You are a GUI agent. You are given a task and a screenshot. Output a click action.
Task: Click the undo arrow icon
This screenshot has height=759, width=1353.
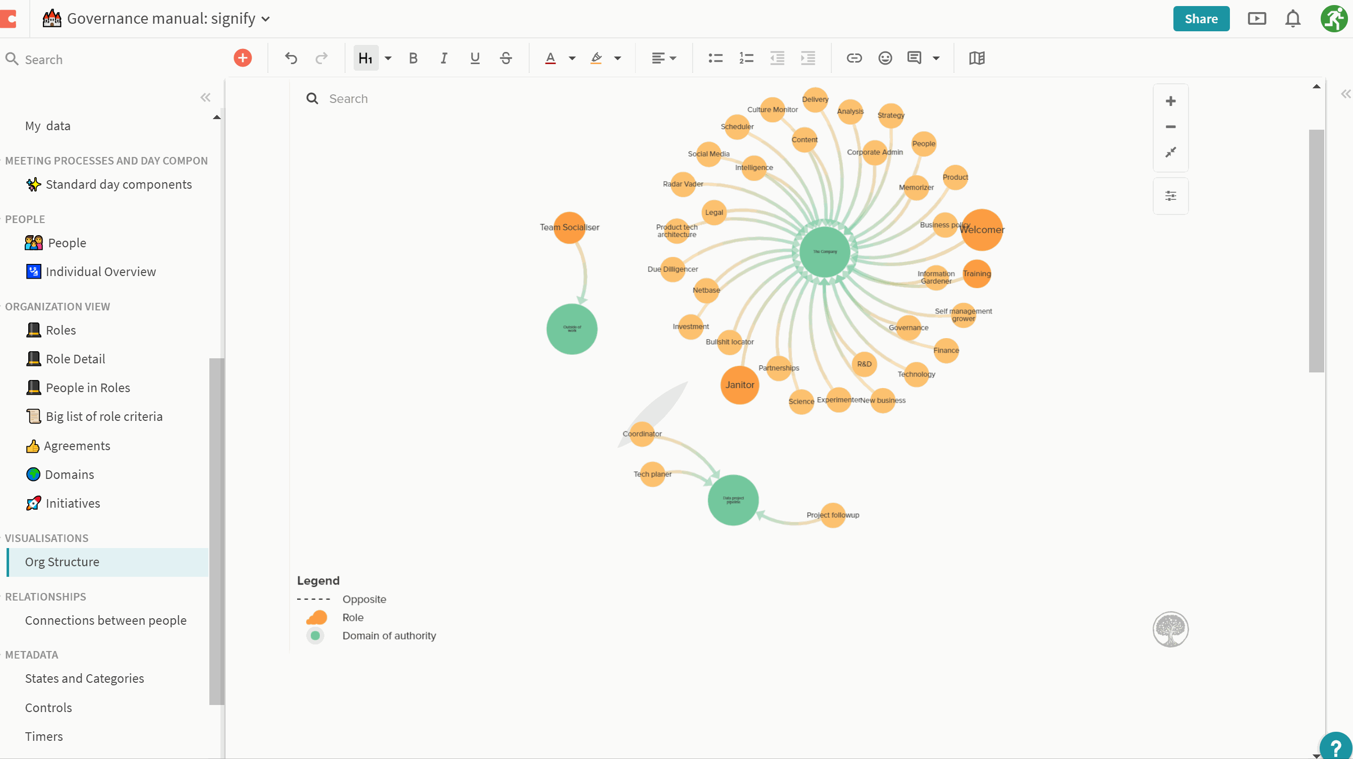[x=291, y=58]
